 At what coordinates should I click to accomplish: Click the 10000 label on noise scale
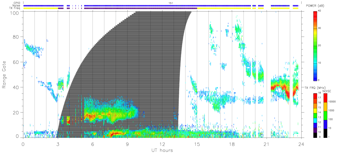(x=332, y=102)
